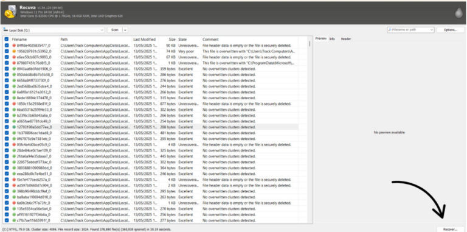Uncheck the checkbox for file 38038881090980dd_0

click(x=7, y=168)
